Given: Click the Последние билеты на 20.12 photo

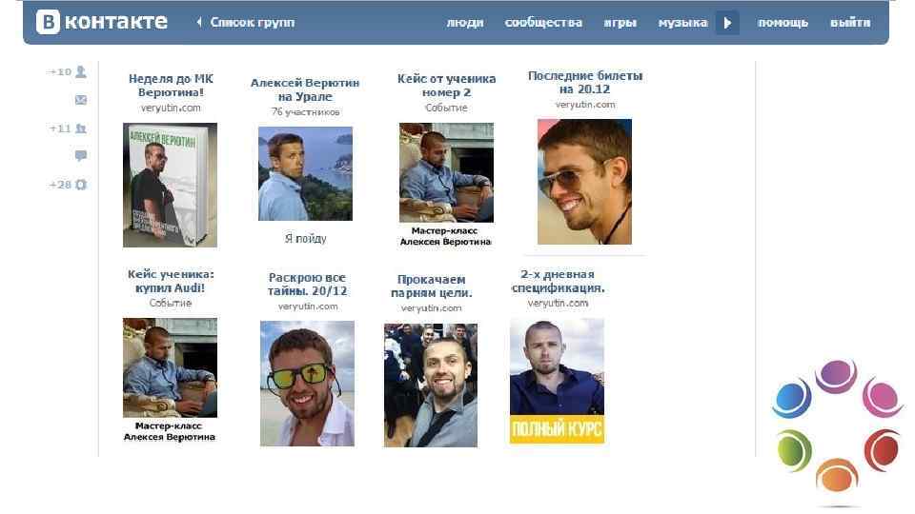Looking at the screenshot, I should (584, 182).
